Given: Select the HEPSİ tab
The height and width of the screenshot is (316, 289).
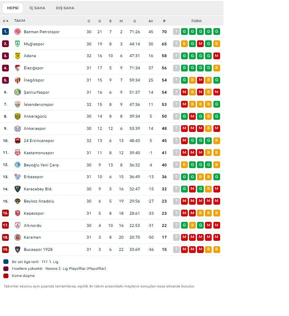Looking at the screenshot, I should click(13, 8).
